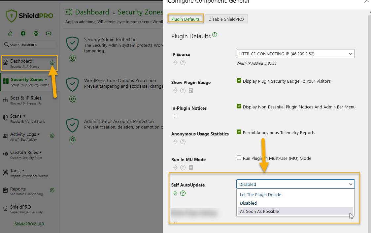This screenshot has height=233, width=371.
Task: Click the Dashboard breadcrumb link
Action: coord(92,12)
